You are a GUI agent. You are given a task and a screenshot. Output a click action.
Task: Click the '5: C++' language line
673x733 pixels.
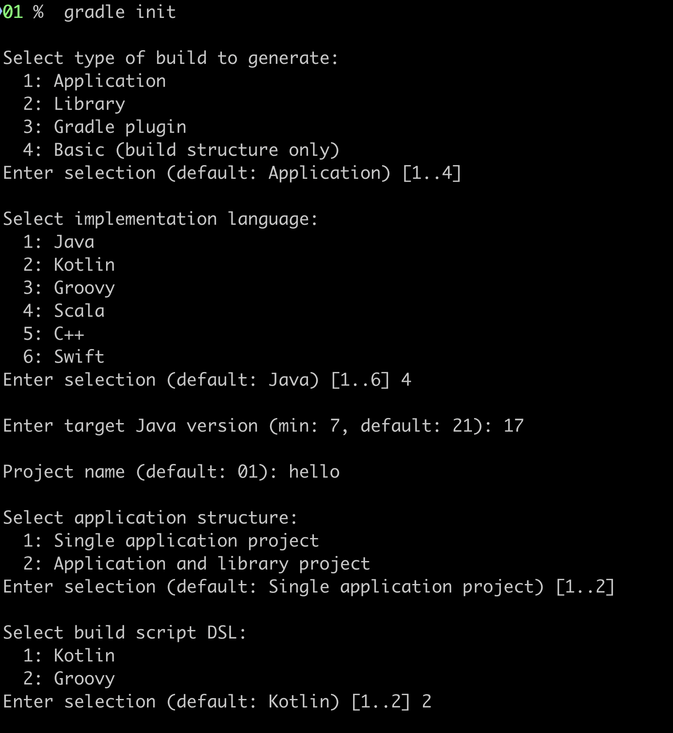[54, 334]
